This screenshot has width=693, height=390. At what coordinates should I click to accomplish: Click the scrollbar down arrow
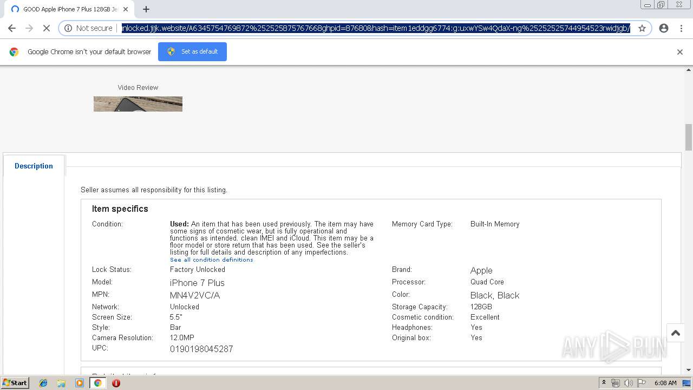point(689,370)
